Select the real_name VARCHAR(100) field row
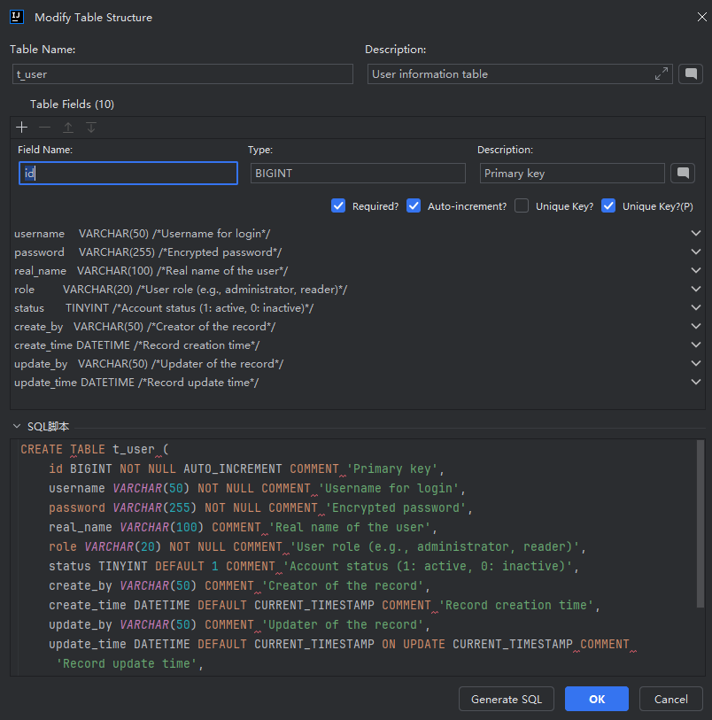The height and width of the screenshot is (720, 712). click(x=151, y=271)
